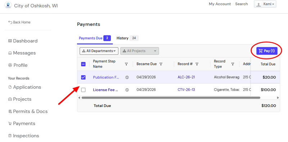Open the License Fee payment step link

105,90
